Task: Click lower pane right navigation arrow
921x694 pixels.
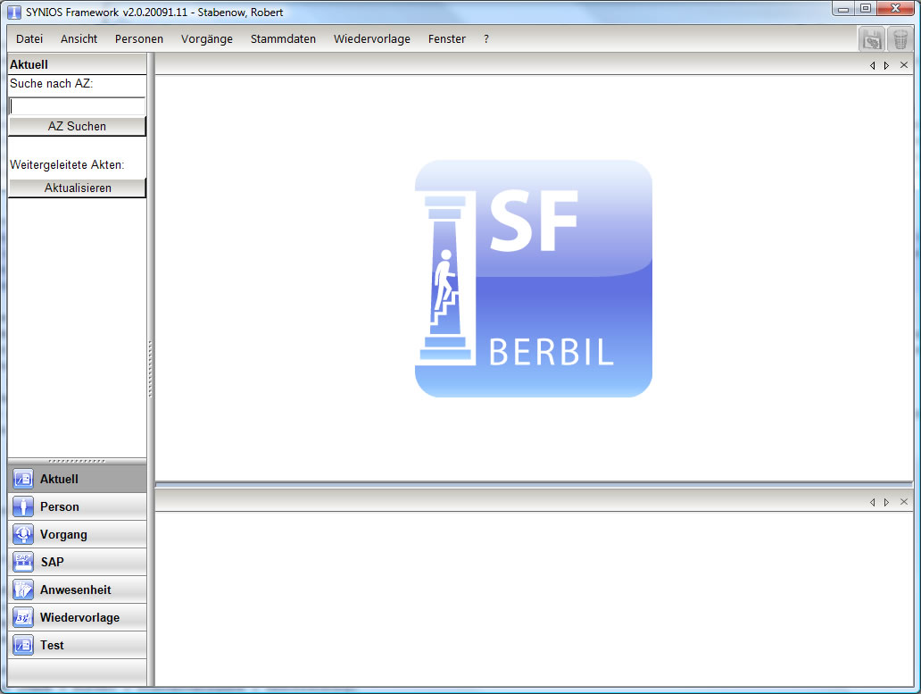Action: (886, 503)
